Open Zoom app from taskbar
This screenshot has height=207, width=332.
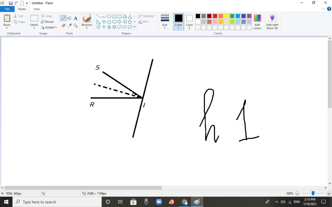(x=159, y=202)
